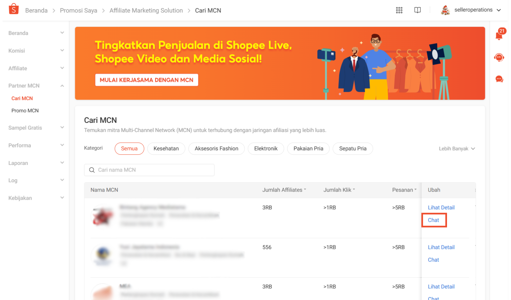The height and width of the screenshot is (300, 511).
Task: Click the MULAI KERJASAMA DENGAN MCN button
Action: coord(146,80)
